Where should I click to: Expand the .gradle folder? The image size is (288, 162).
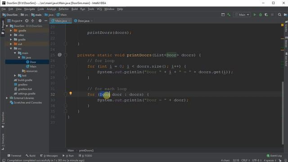pos(11,31)
